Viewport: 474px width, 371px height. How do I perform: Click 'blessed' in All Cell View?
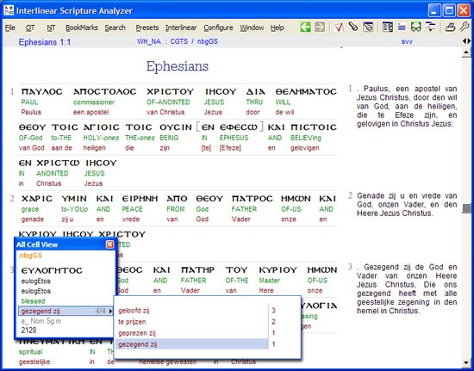(x=33, y=301)
